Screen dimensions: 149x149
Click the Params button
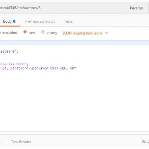136,8
